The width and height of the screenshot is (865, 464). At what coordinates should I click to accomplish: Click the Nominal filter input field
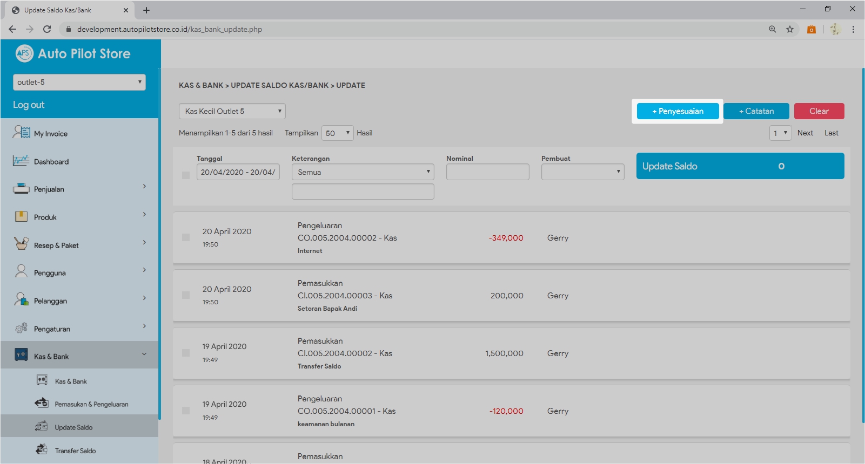(487, 172)
